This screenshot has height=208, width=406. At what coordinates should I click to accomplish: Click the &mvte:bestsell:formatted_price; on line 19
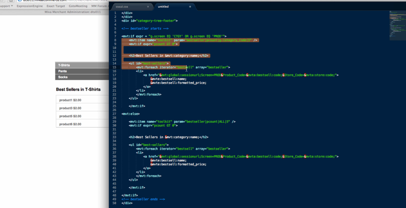click(178, 83)
